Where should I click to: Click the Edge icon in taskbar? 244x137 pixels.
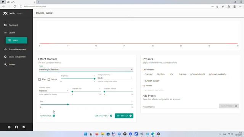(153, 134)
